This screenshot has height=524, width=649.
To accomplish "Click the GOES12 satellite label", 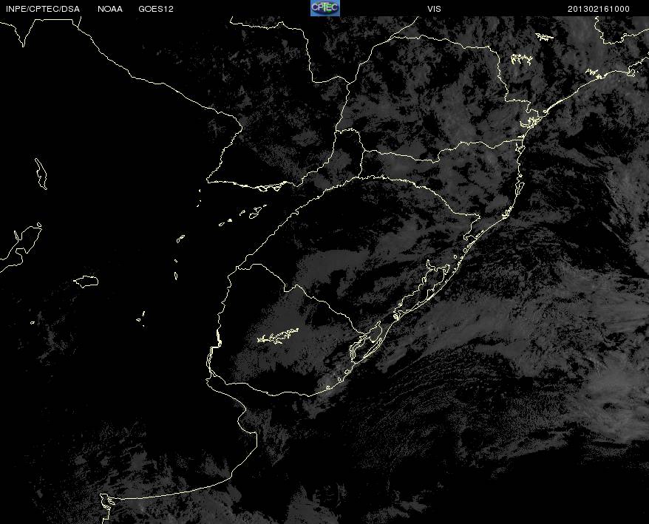I will (x=156, y=9).
